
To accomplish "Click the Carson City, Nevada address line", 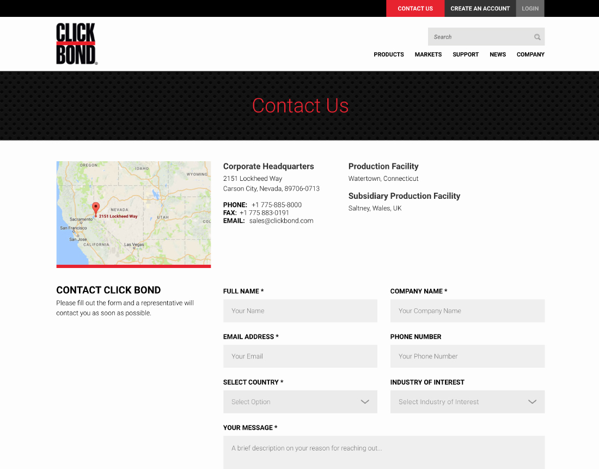I will point(271,188).
